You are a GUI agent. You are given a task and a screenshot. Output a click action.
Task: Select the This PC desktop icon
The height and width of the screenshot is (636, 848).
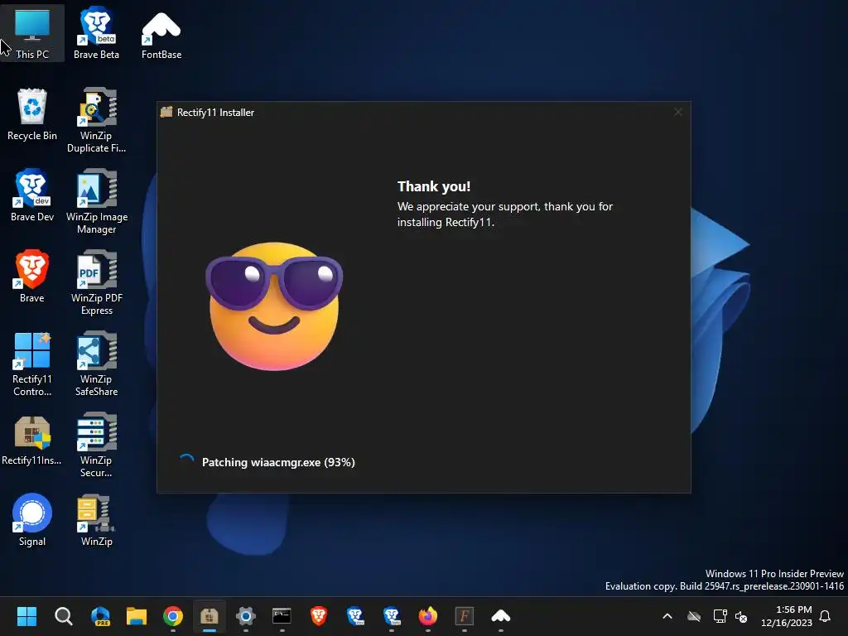click(x=32, y=33)
